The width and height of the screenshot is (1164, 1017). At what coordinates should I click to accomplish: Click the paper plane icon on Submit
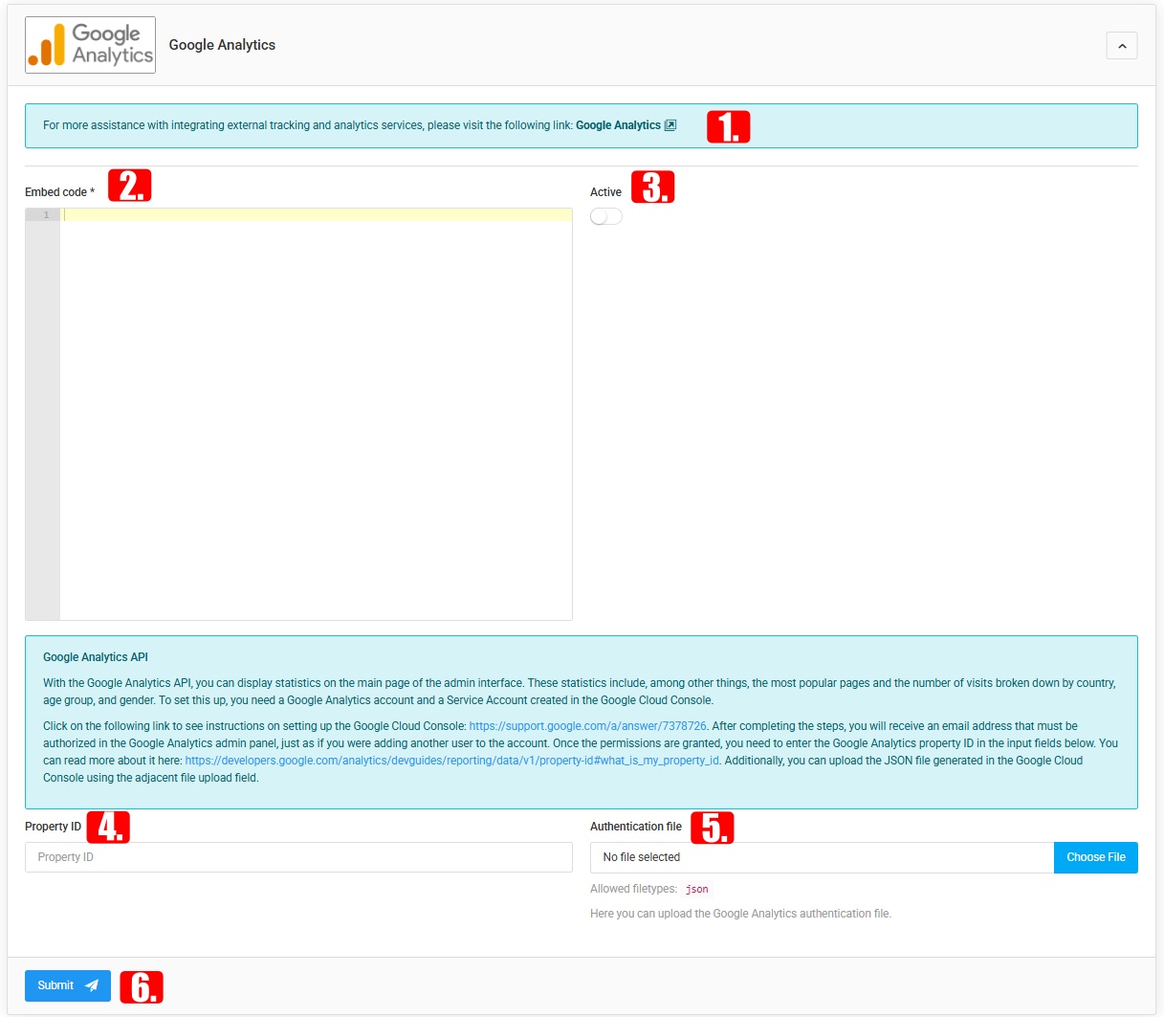pyautogui.click(x=92, y=985)
